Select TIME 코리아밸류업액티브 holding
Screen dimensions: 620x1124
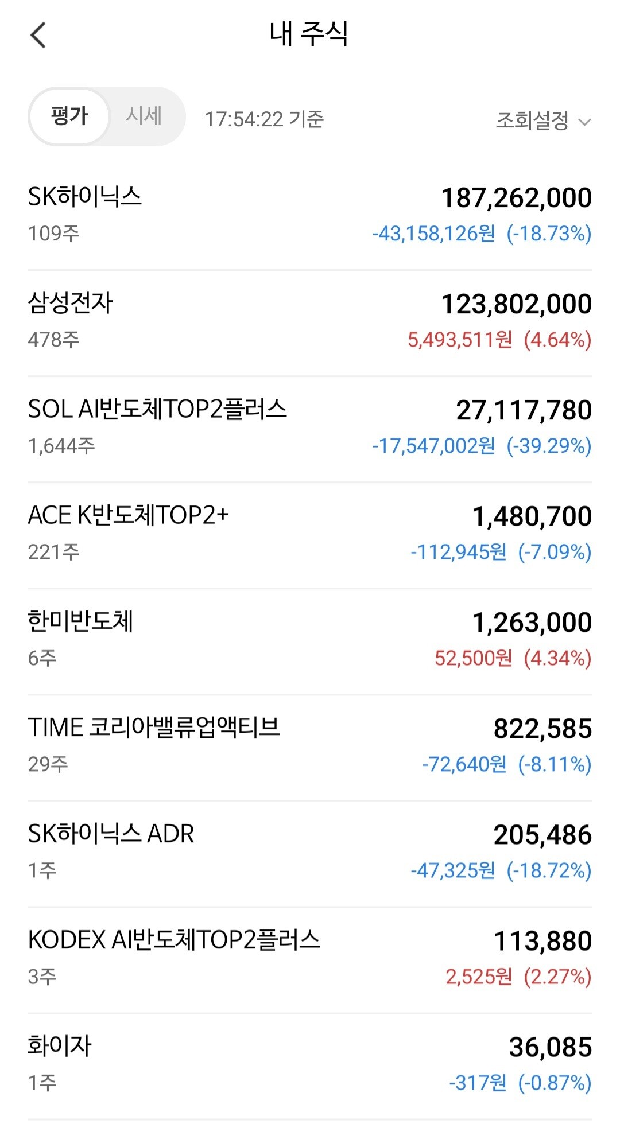point(310,747)
